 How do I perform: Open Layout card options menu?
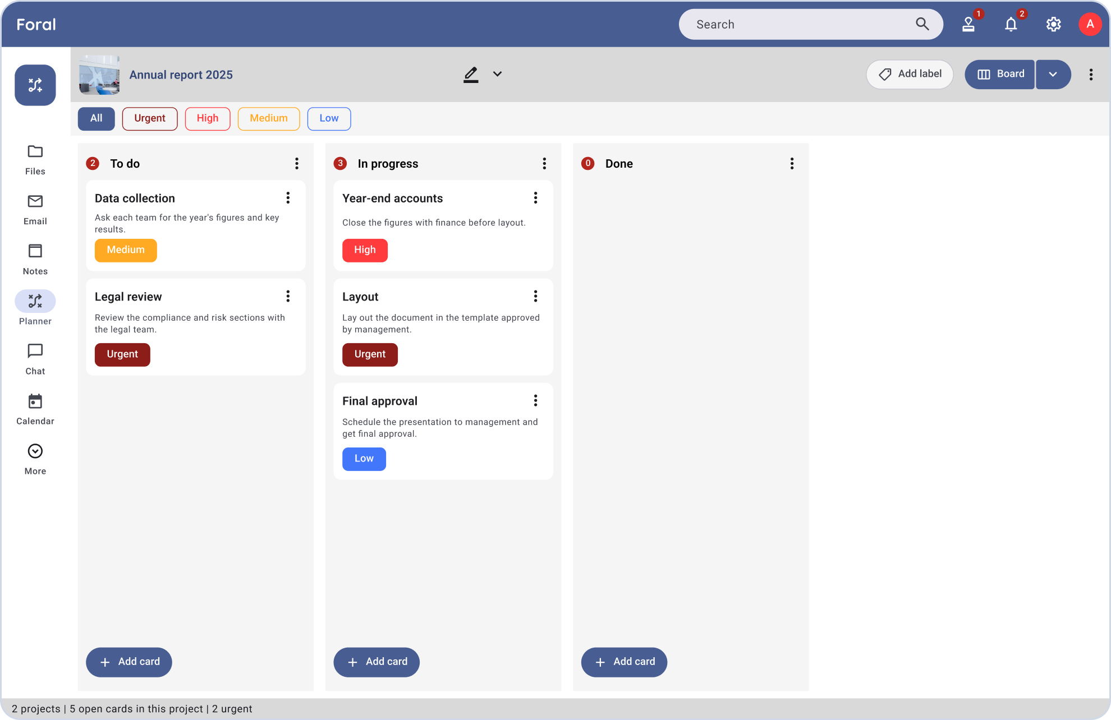coord(535,296)
